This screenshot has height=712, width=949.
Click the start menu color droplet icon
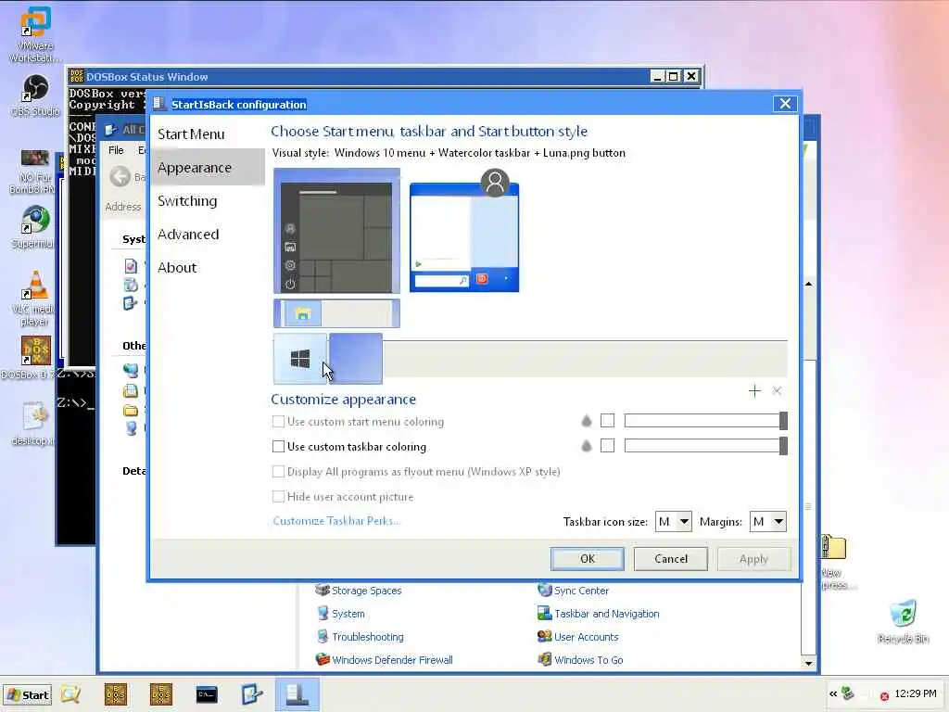[x=586, y=421]
